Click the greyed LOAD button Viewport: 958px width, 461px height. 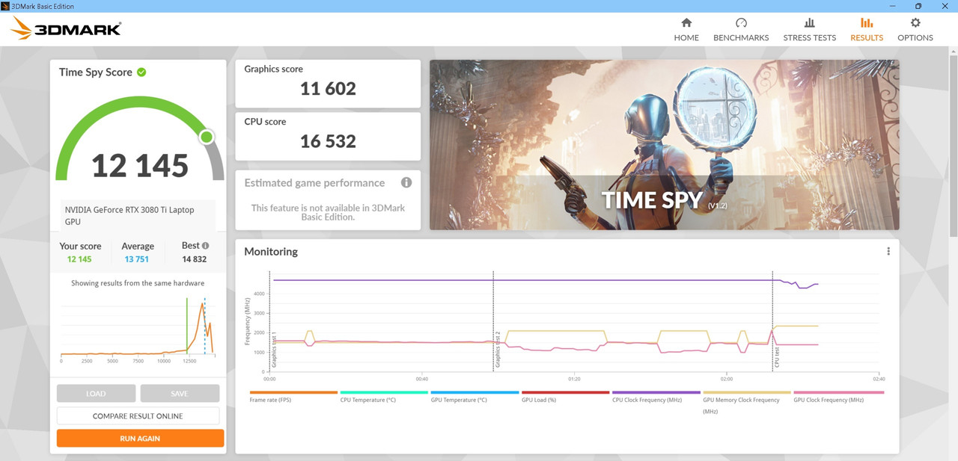tap(96, 394)
